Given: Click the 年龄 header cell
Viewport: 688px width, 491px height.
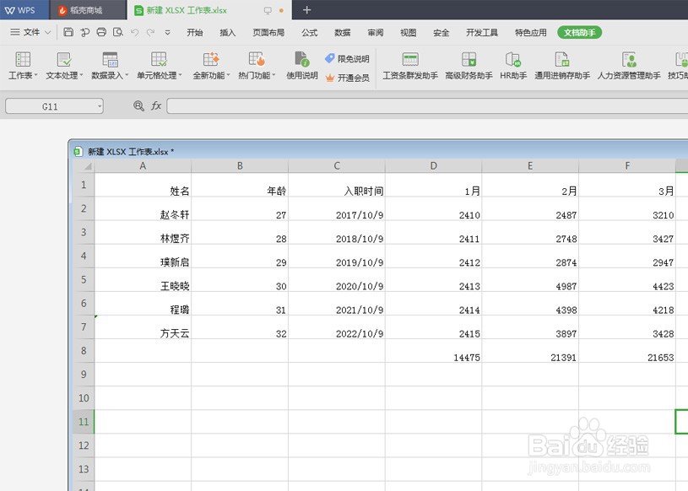Looking at the screenshot, I should click(x=240, y=185).
